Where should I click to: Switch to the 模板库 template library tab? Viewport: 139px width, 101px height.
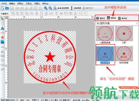pyautogui.click(x=111, y=18)
